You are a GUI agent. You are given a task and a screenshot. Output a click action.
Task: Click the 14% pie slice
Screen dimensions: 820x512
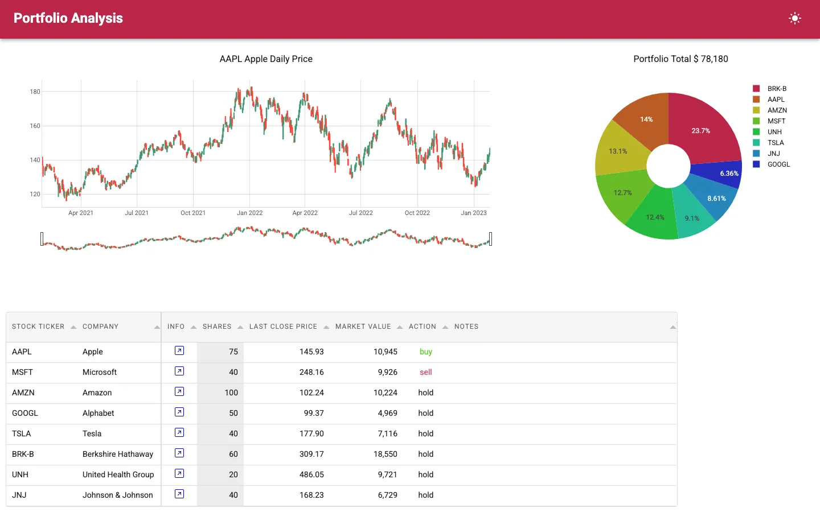645,118
